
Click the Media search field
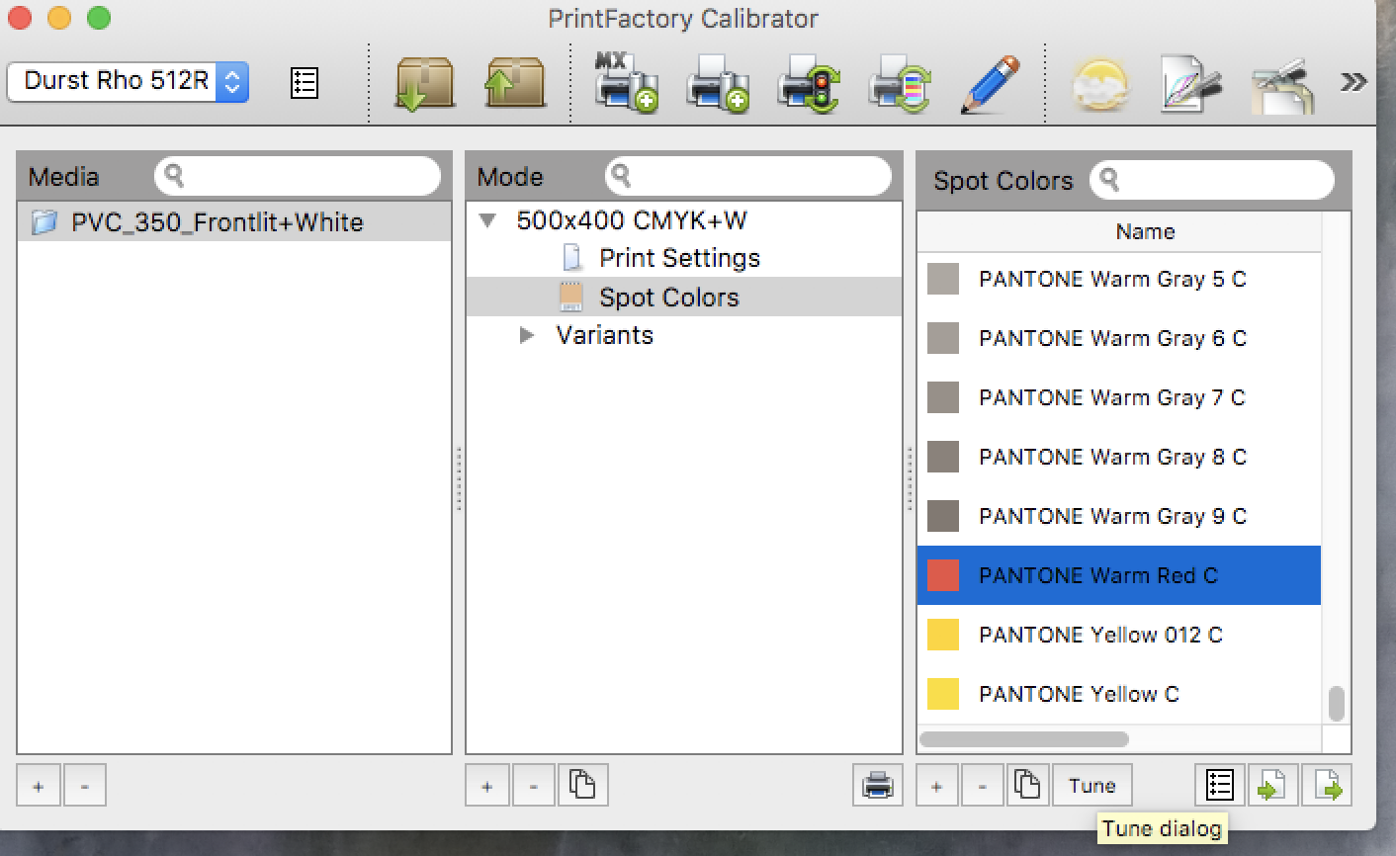pyautogui.click(x=298, y=176)
